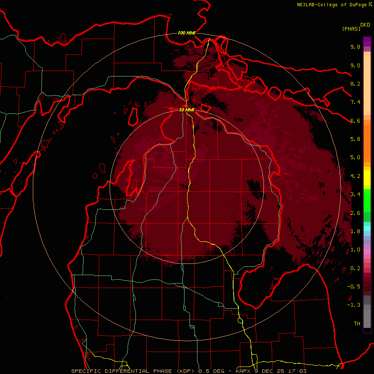
Task: Pick the bright yellow color bar segment
Action: tap(367, 178)
